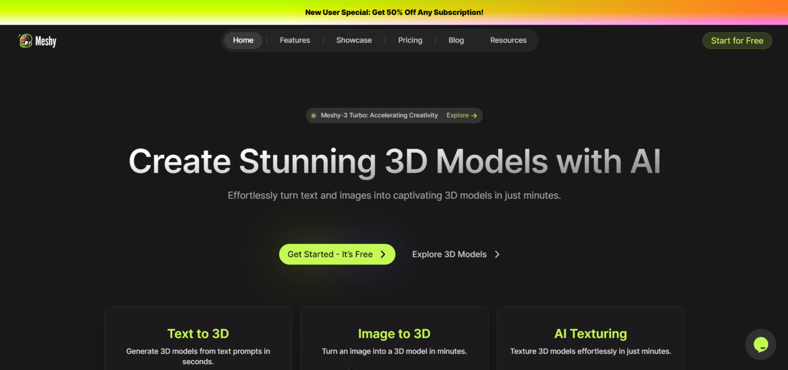The image size is (788, 370).
Task: Open the Blog section
Action: 456,40
